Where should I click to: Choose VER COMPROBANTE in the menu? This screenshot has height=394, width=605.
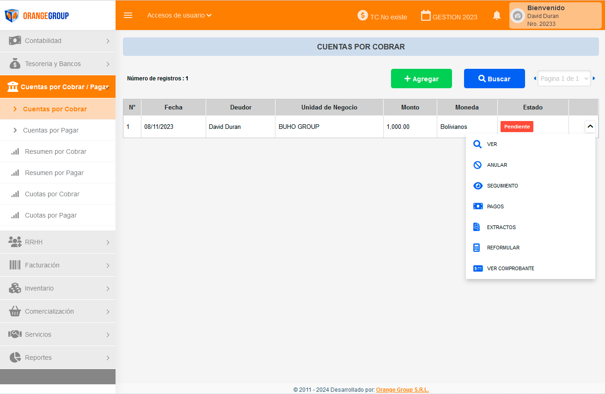[x=510, y=268]
